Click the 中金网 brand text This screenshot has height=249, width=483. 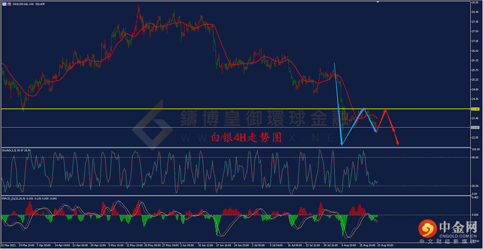pos(458,226)
